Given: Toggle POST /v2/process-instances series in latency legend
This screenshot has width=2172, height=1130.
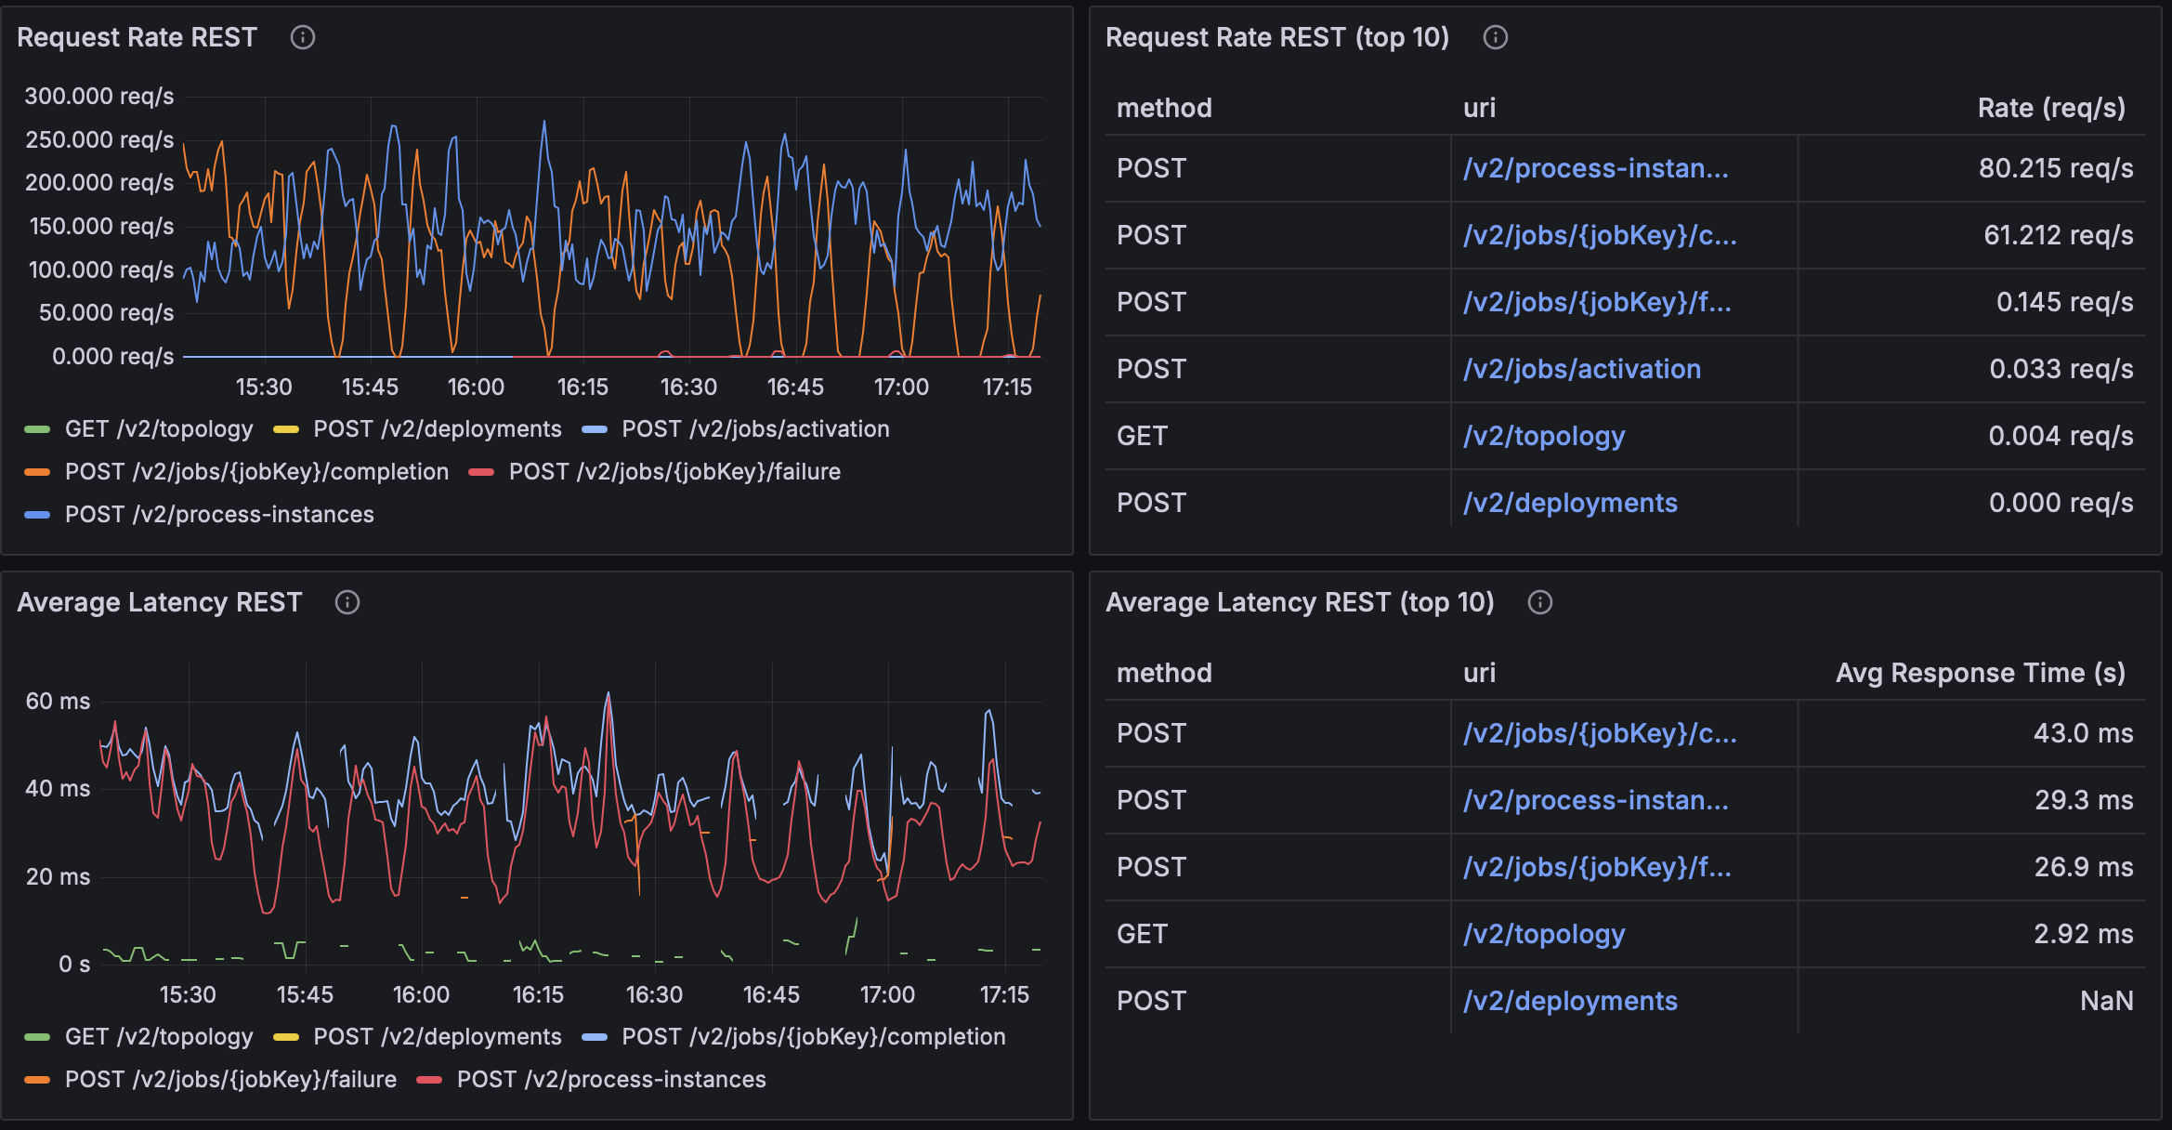Looking at the screenshot, I should pos(610,1079).
